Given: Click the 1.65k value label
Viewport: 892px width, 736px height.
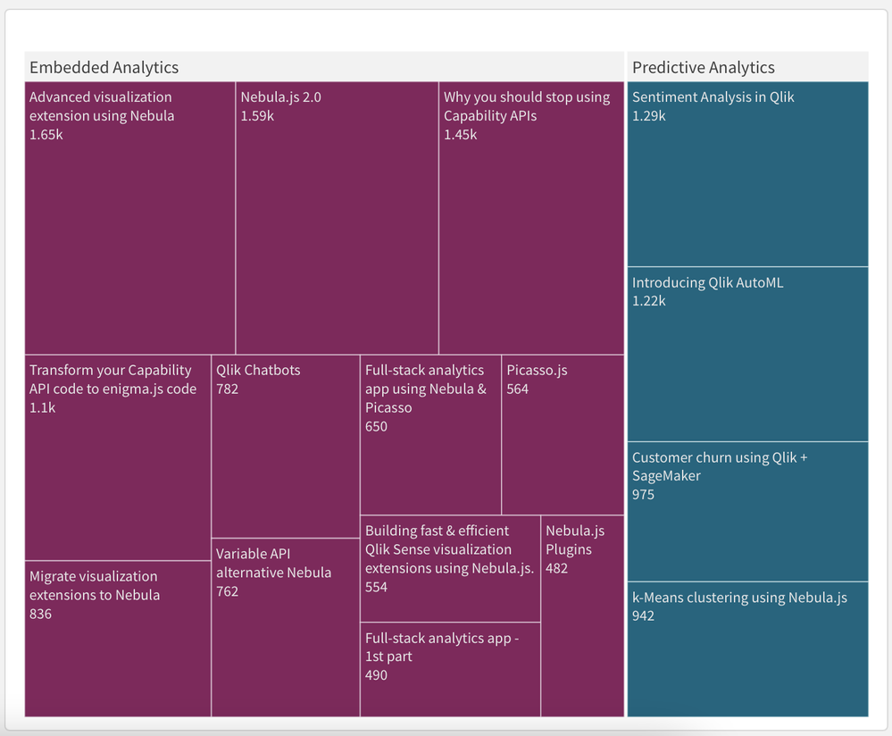Looking at the screenshot, I should 46,134.
